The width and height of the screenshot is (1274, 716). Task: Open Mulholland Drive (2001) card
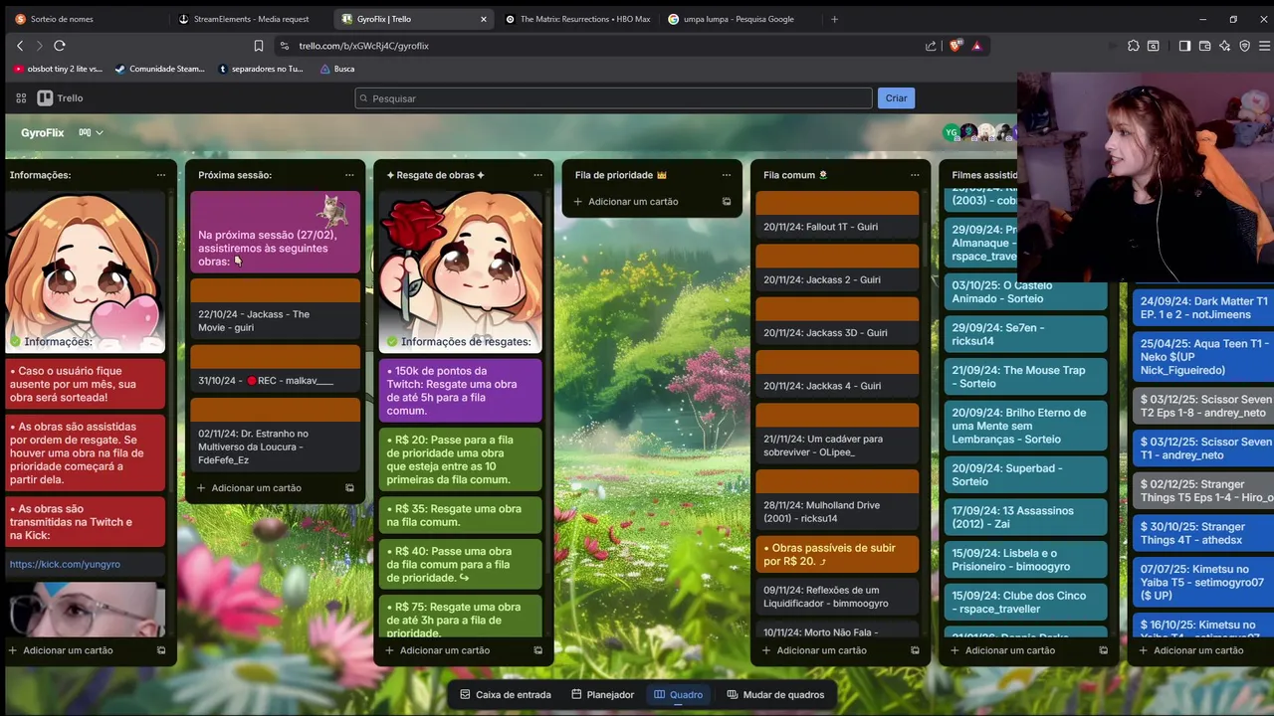[x=837, y=501]
